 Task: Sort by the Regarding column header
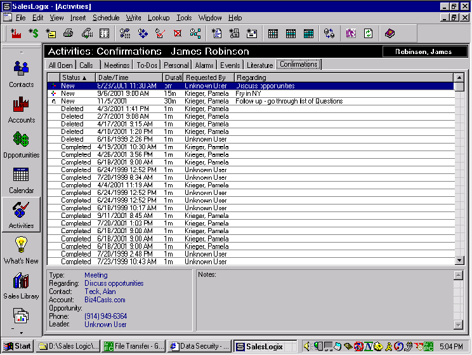pyautogui.click(x=344, y=77)
